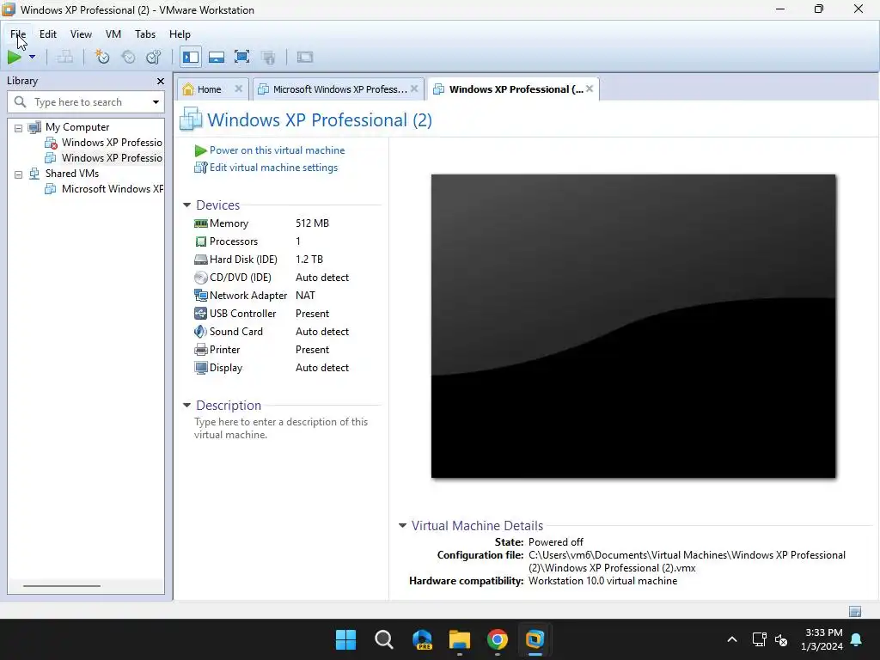The image size is (880, 660).
Task: Click the Hard Disk (IDE) device entry
Action: (x=243, y=260)
